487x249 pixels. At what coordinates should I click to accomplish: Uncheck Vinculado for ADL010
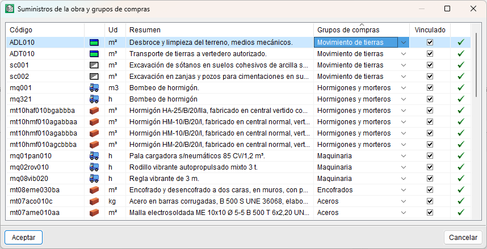point(430,43)
